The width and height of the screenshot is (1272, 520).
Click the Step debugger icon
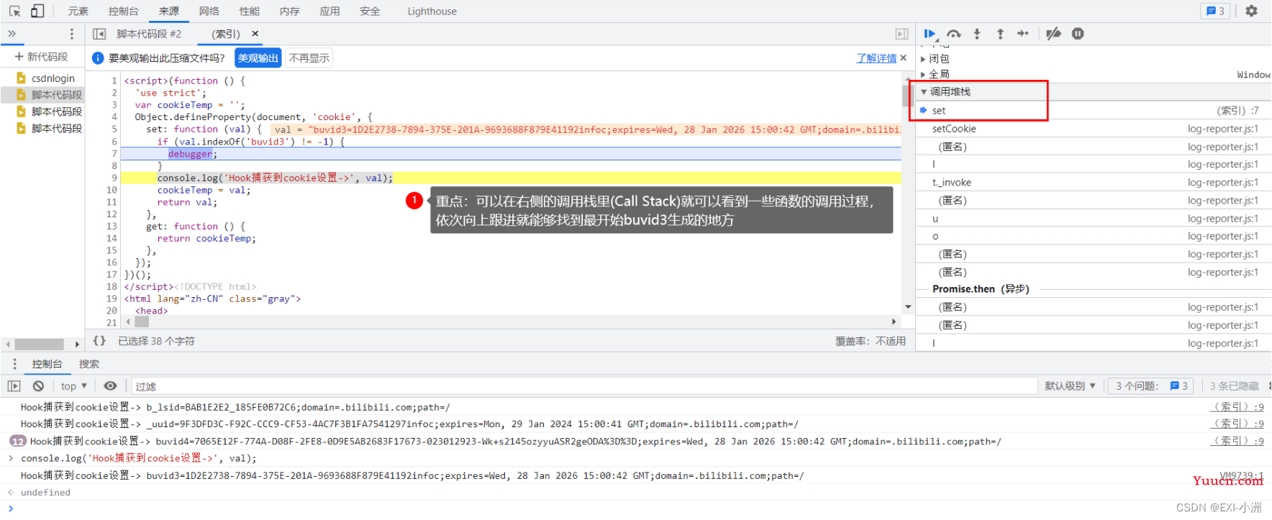1023,33
